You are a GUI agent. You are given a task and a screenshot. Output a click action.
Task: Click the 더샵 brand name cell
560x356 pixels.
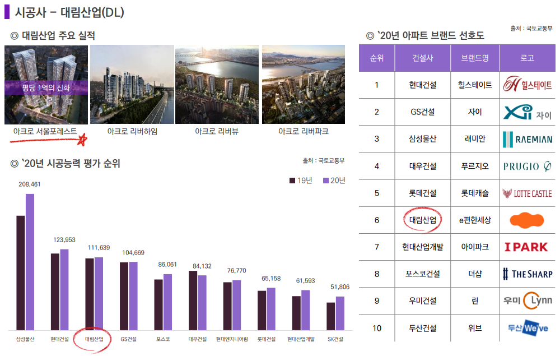pyautogui.click(x=475, y=274)
